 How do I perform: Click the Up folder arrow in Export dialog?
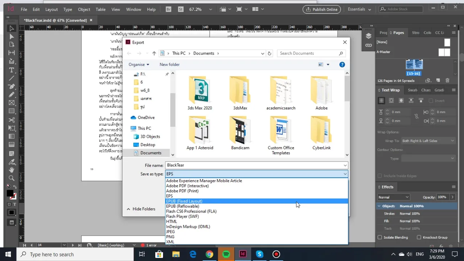click(154, 53)
